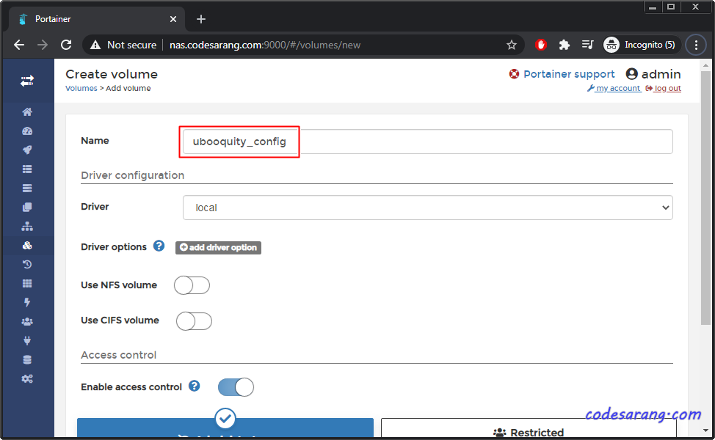The image size is (715, 440).
Task: Select the Restricted access option
Action: [529, 429]
